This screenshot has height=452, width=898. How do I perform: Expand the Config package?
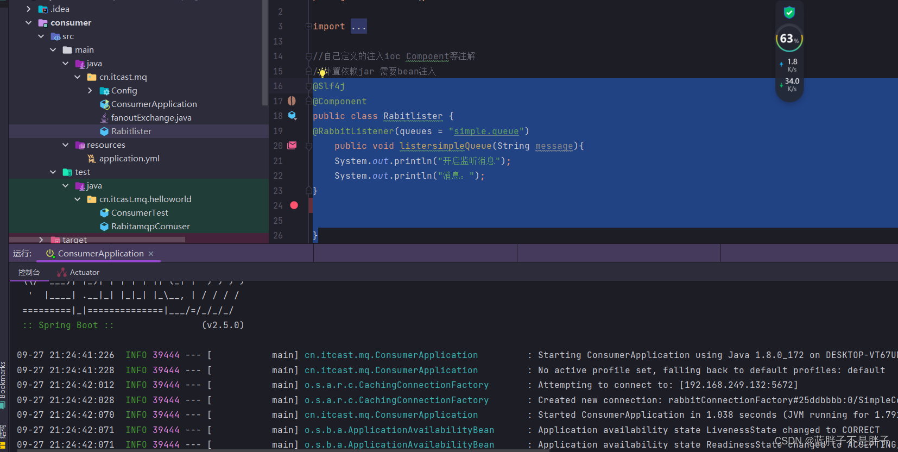coord(90,91)
